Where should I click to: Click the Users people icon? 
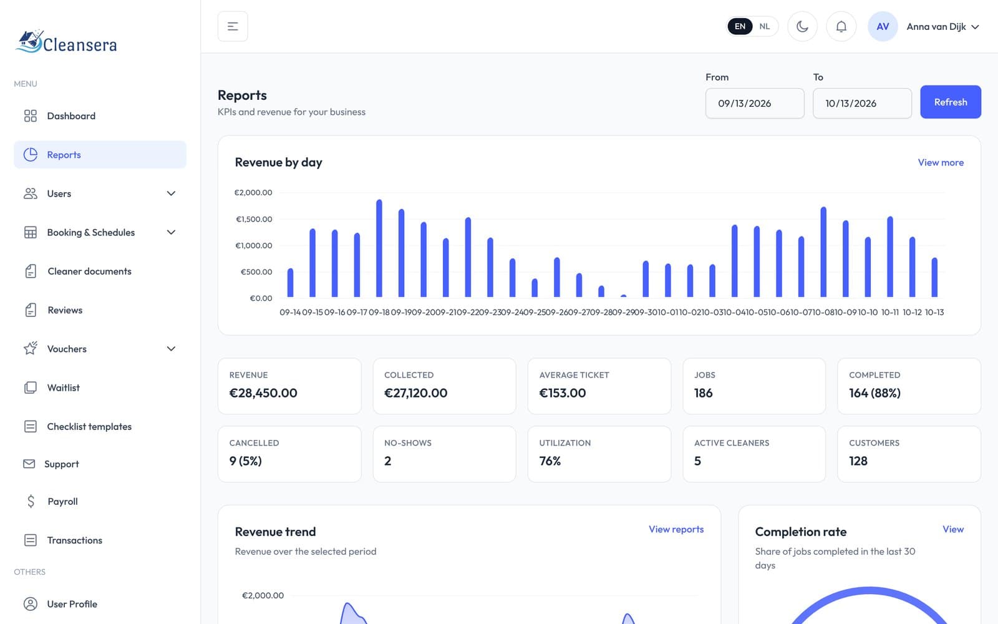coord(30,193)
